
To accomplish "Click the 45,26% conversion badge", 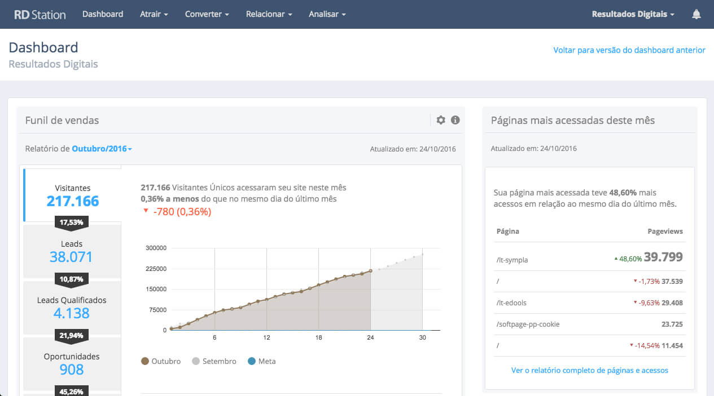I will pyautogui.click(x=71, y=391).
